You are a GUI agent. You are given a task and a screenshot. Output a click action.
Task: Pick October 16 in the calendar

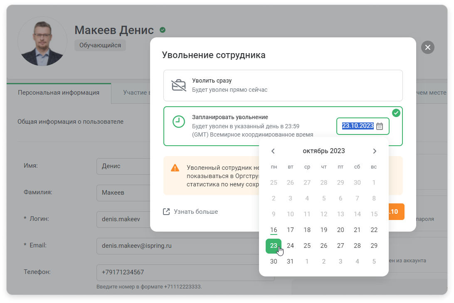coord(274,230)
